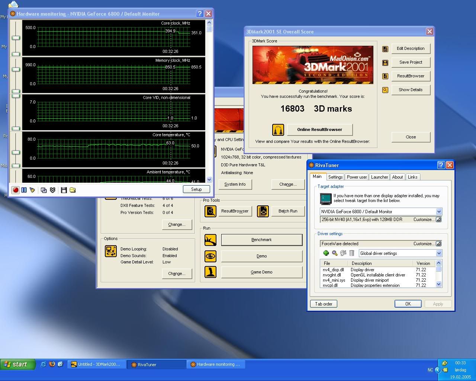Click the yellow folder icon in monitoring toolbar
The width and height of the screenshot is (476, 381).
click(x=73, y=190)
